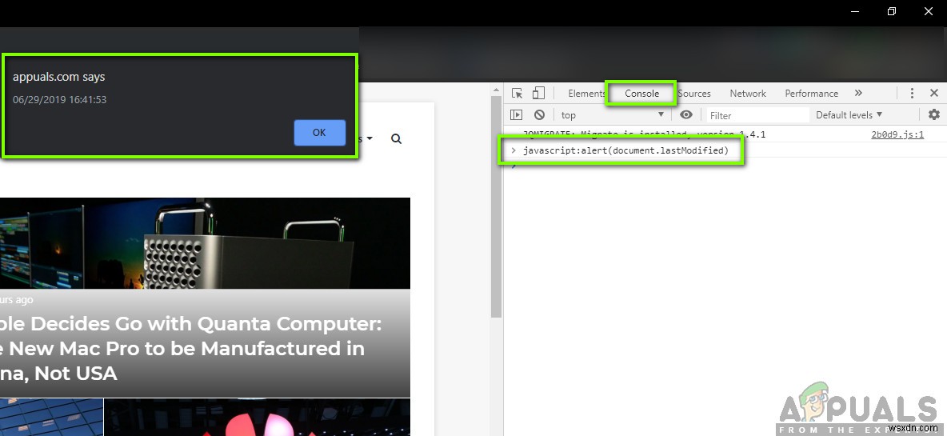The height and width of the screenshot is (436, 947).
Task: Click the JQMIGRATE version 1.4.1 log message
Action: pyautogui.click(x=644, y=134)
